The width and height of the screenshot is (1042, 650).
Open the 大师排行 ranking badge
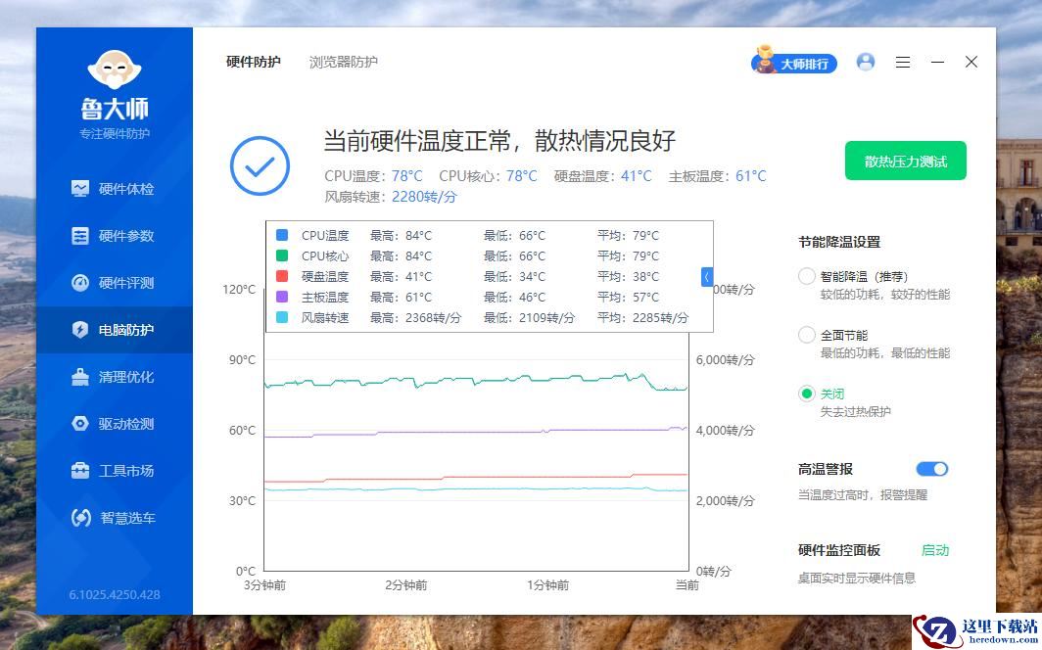point(794,61)
